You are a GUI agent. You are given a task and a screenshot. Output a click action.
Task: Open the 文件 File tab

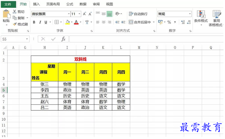pos(8,4)
